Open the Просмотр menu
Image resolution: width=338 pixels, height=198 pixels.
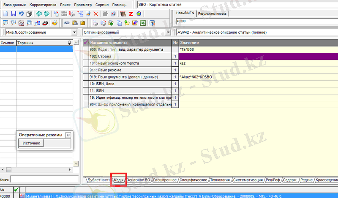coord(83,5)
